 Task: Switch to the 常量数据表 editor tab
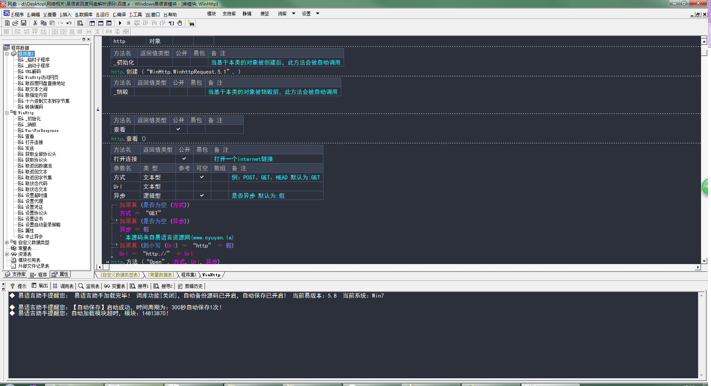[x=161, y=275]
